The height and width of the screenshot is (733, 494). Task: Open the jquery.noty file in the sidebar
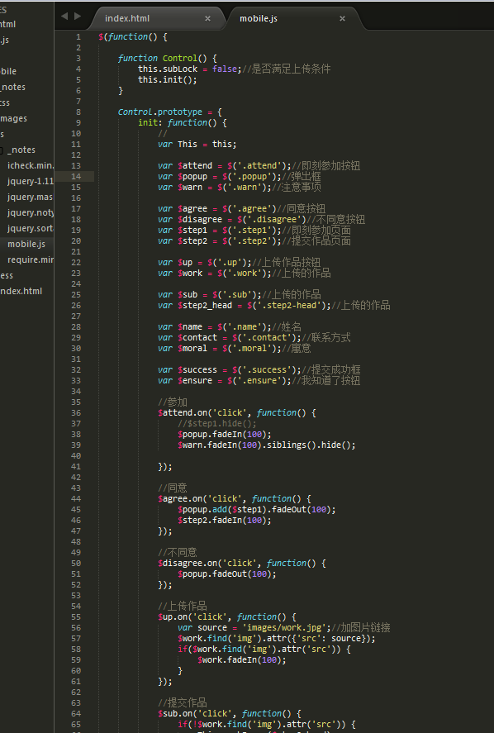pyautogui.click(x=31, y=213)
